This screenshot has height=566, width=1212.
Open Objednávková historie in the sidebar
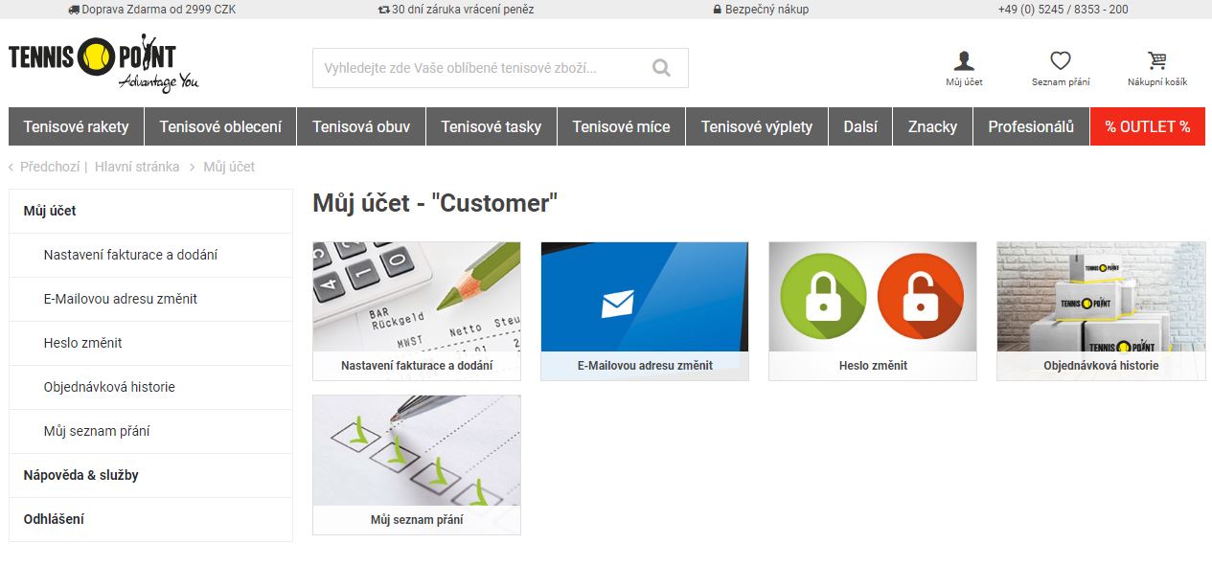(150, 387)
